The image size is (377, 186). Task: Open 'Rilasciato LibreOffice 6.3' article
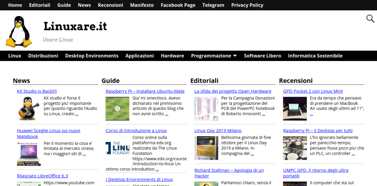tap(42, 176)
